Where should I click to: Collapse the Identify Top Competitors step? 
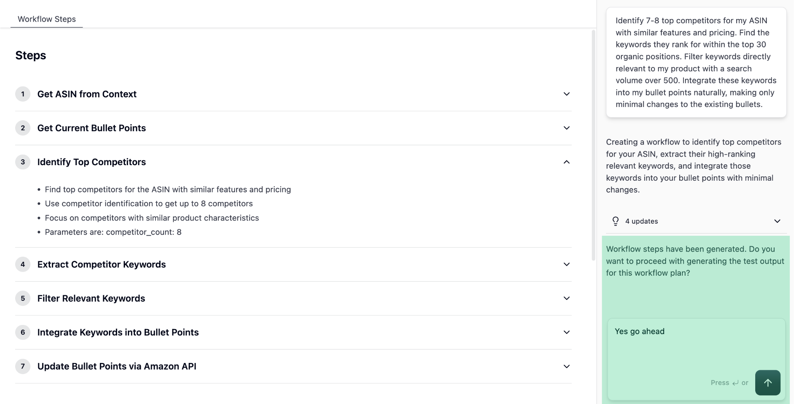pos(566,162)
